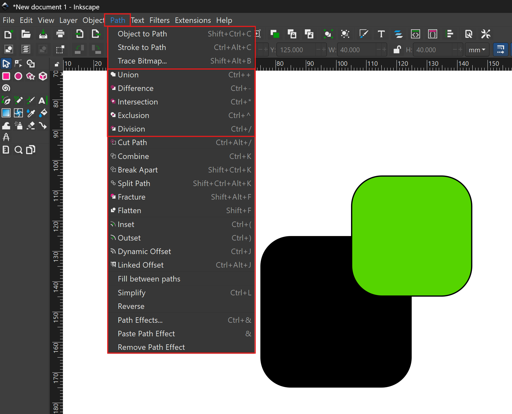Click the Export icon in the toolbar
Image resolution: width=512 pixels, height=414 pixels.
(x=96, y=34)
